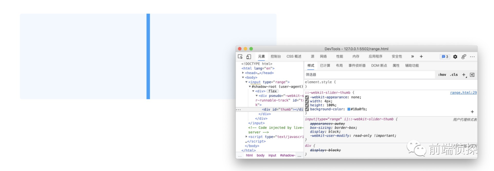
Task: Open the 性能 tab
Action: pyautogui.click(x=339, y=57)
